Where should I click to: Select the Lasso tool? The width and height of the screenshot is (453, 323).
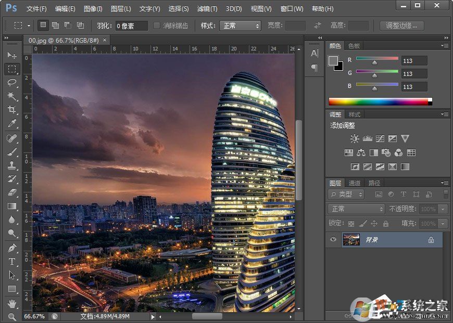point(12,83)
